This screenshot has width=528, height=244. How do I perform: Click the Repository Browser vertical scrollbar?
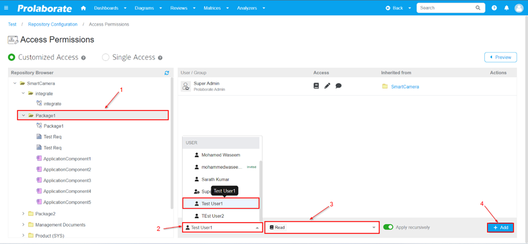(172, 143)
